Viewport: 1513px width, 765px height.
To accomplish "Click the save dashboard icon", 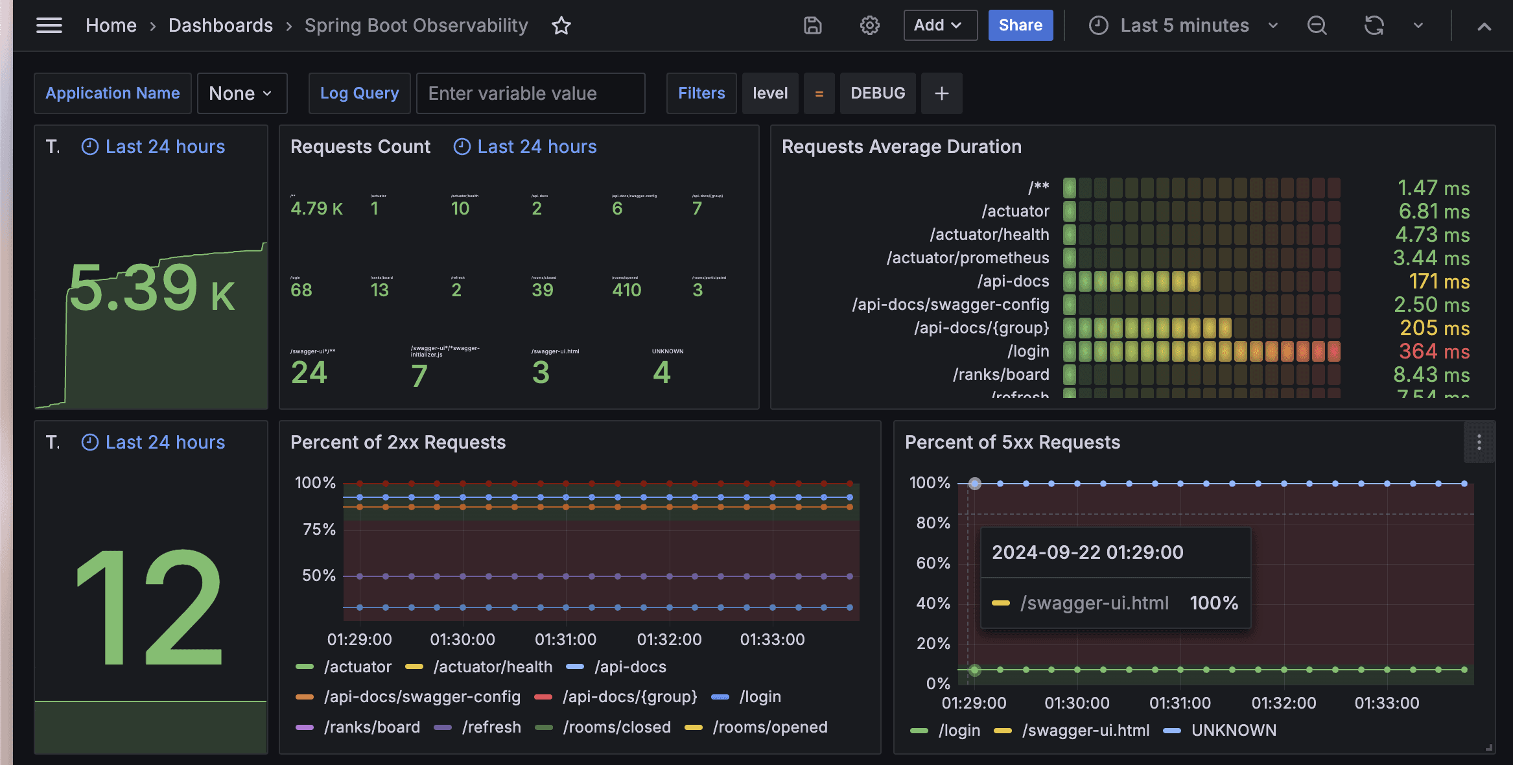I will tap(812, 25).
